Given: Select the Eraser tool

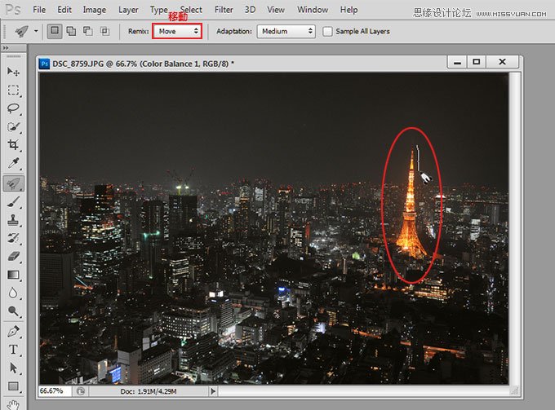Looking at the screenshot, I should [x=14, y=256].
